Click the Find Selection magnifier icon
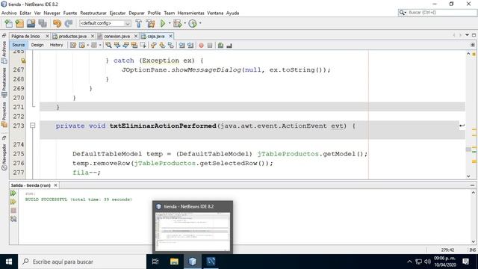 coord(108,45)
